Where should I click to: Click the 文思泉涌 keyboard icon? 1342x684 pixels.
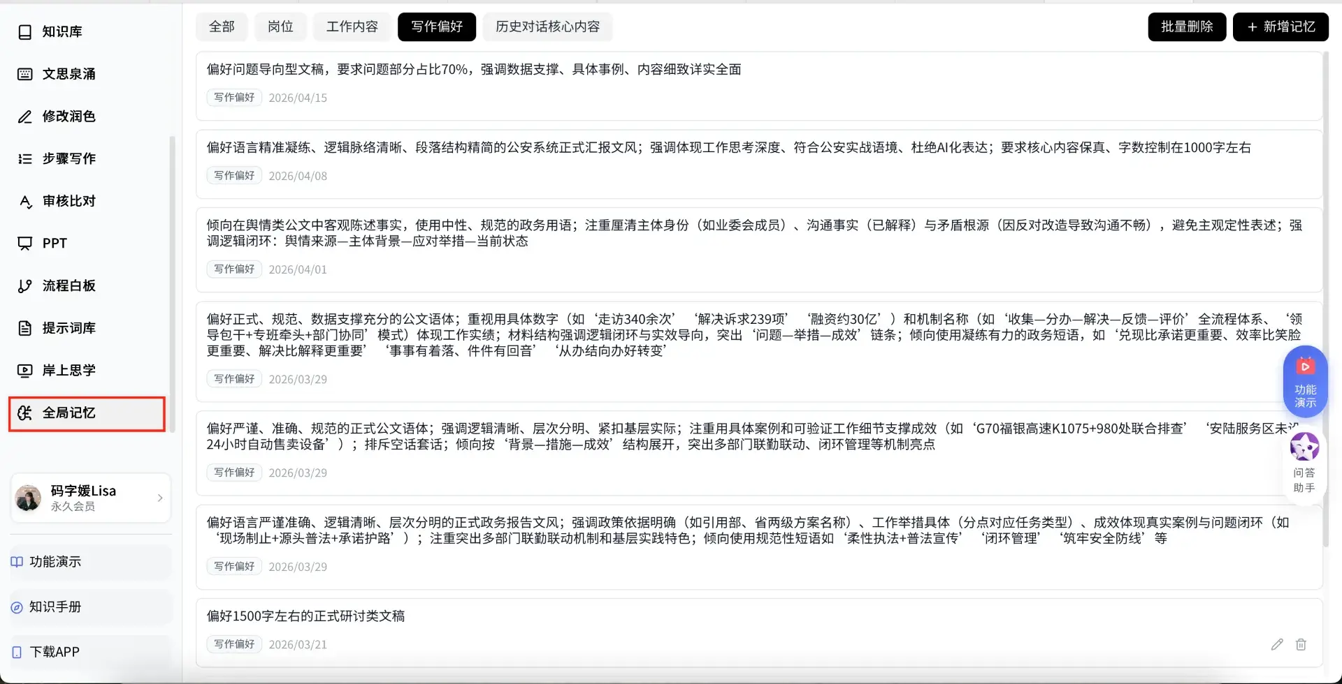point(25,74)
